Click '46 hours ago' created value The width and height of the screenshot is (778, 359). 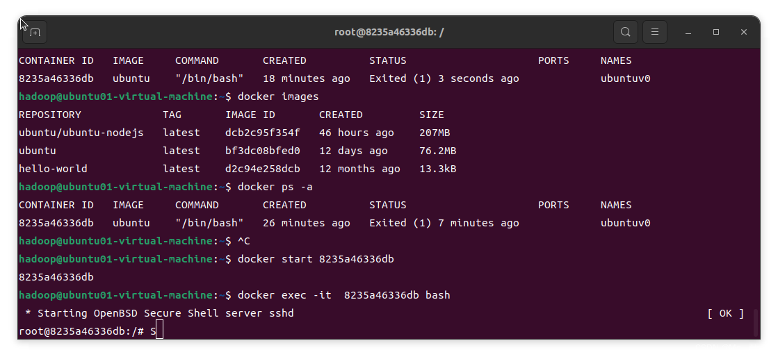pyautogui.click(x=356, y=133)
